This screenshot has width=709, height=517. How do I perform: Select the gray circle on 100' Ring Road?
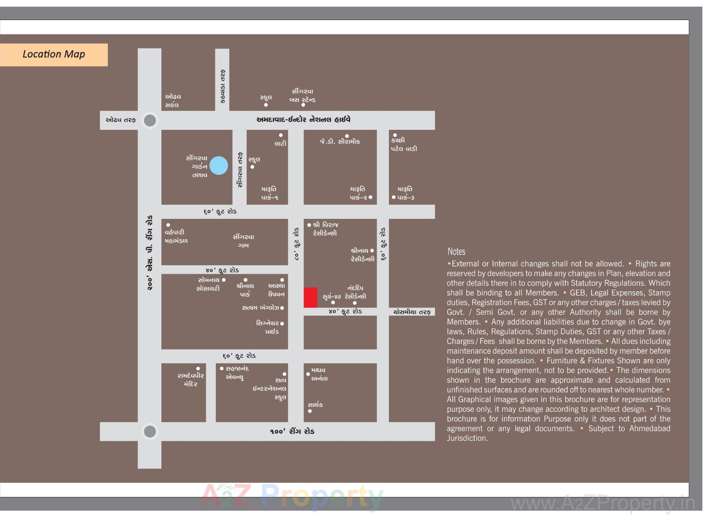coord(150,431)
